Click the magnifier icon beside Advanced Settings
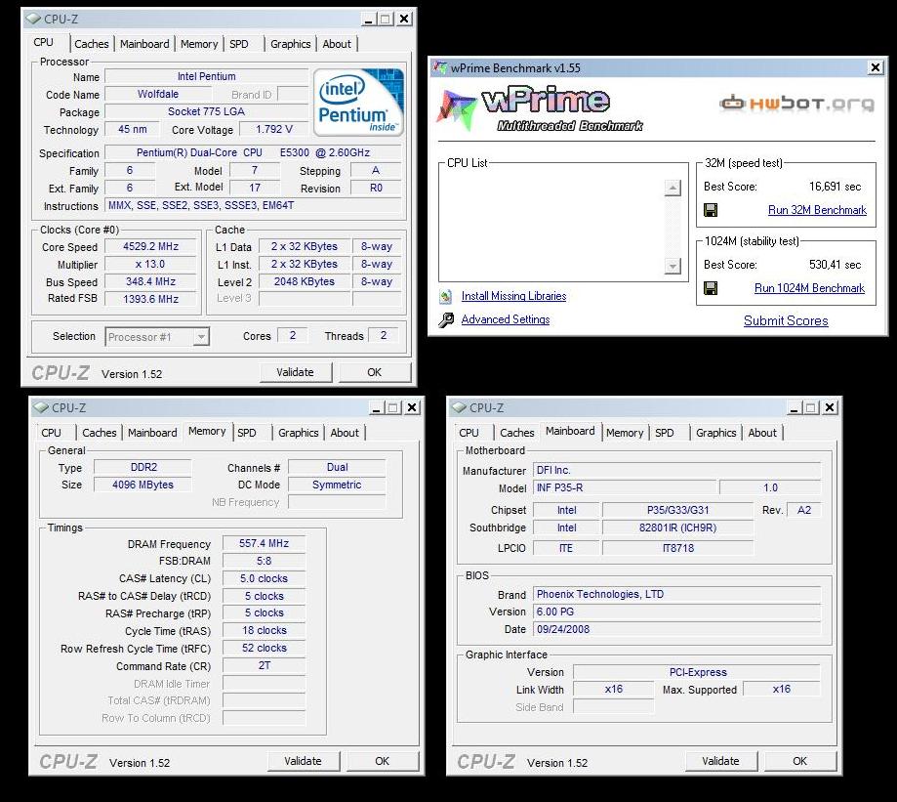897x802 pixels. (x=446, y=320)
